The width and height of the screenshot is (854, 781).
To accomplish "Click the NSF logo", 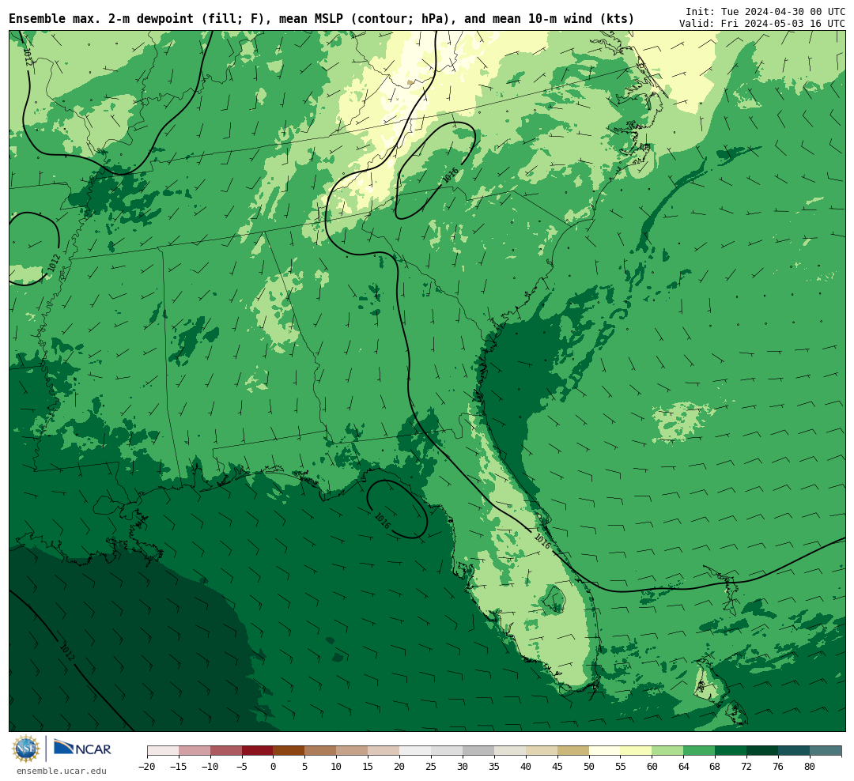I will click(x=26, y=749).
